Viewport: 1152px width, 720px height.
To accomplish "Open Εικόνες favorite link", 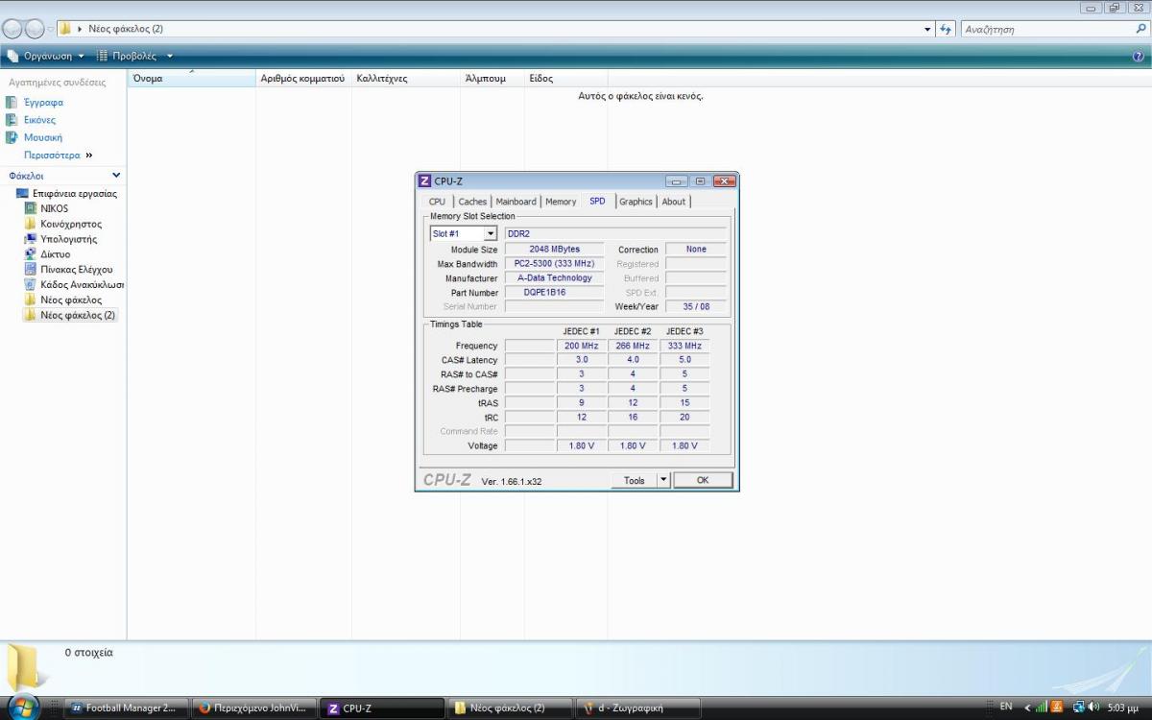I will (39, 120).
